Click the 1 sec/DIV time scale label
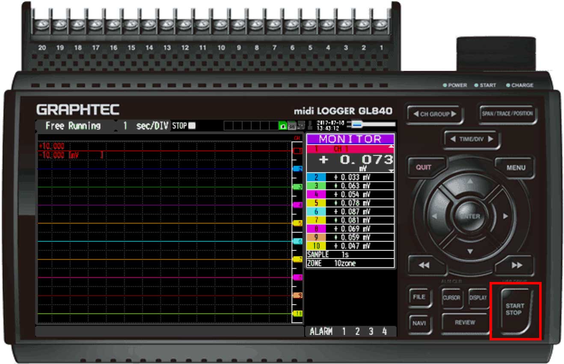 145,126
